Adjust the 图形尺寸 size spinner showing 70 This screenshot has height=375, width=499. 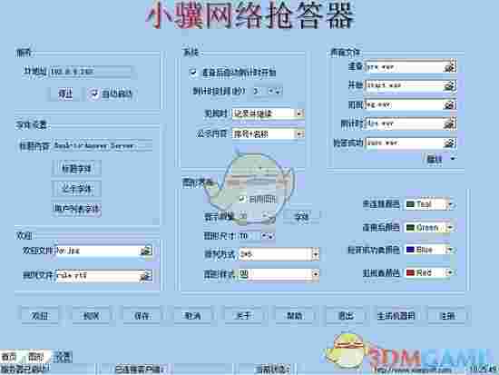tap(268, 236)
